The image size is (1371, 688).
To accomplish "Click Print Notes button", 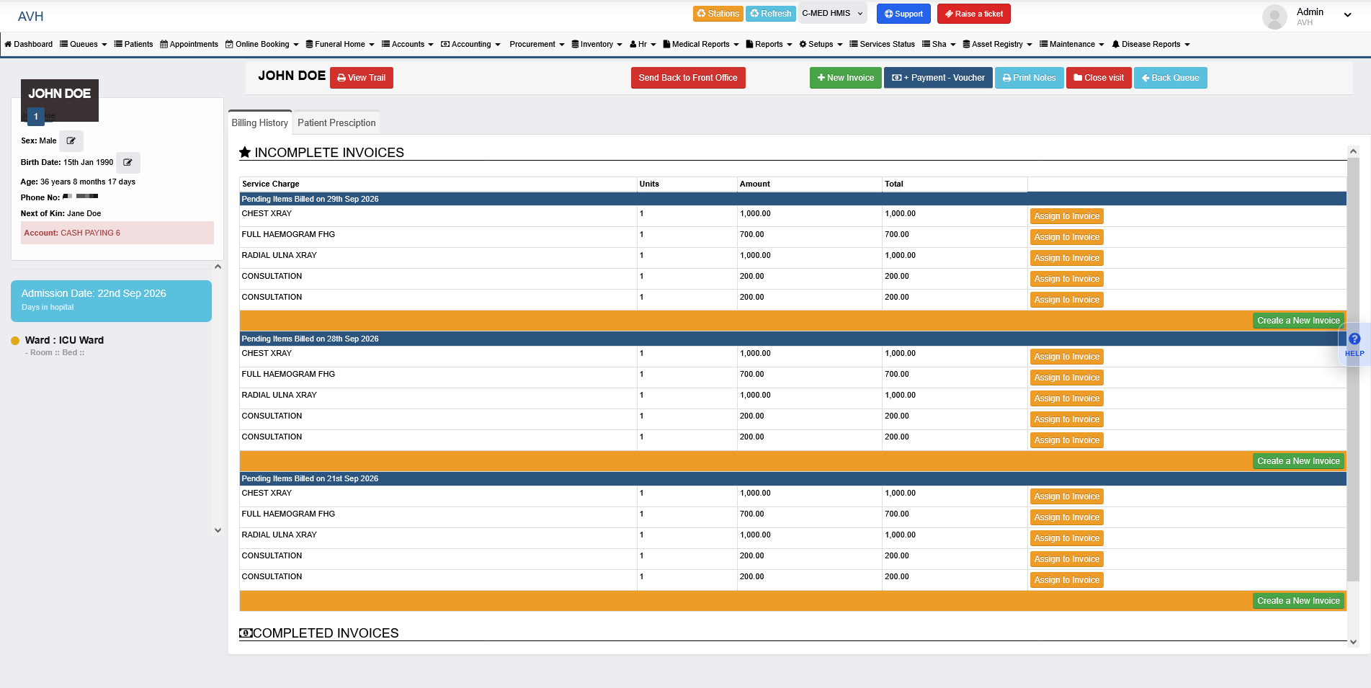I will [1030, 78].
